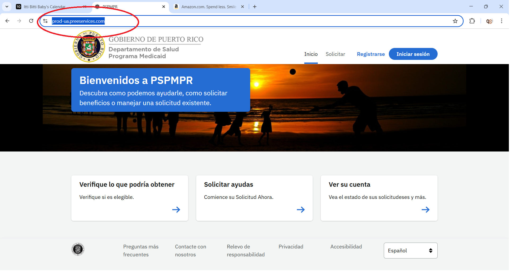Open the Accesibilidad footer link
Screen dimensions: 511x272
[x=346, y=247]
